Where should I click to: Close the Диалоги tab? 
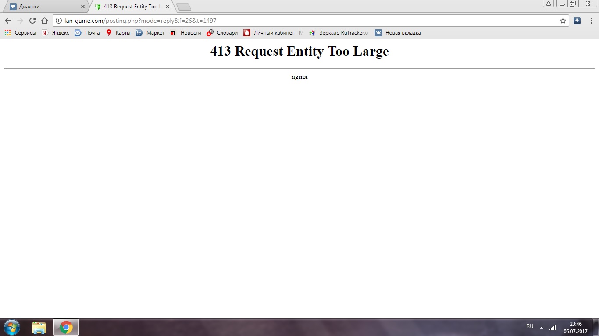(x=83, y=7)
